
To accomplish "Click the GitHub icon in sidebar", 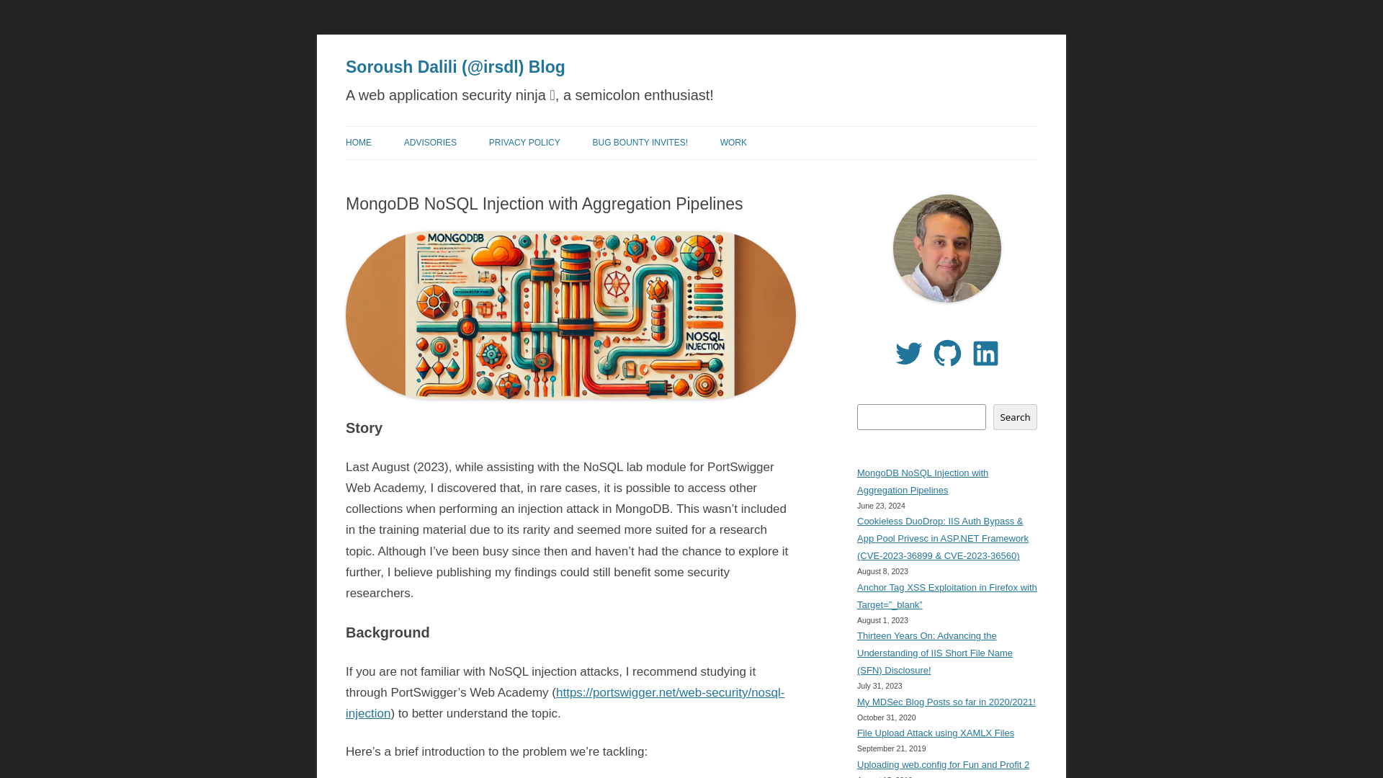I will coord(947,352).
